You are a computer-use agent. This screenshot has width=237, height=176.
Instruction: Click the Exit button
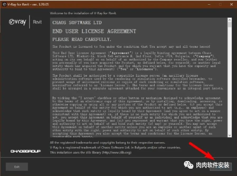pyautogui.click(x=17, y=167)
